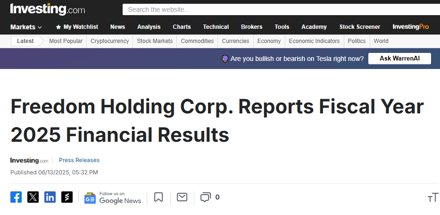This screenshot has height=215, width=440.
Task: Open InvestingPro from navigation bar
Action: pyautogui.click(x=411, y=27)
